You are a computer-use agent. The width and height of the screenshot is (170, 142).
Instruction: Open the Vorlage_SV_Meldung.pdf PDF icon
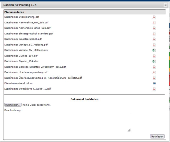point(154,45)
